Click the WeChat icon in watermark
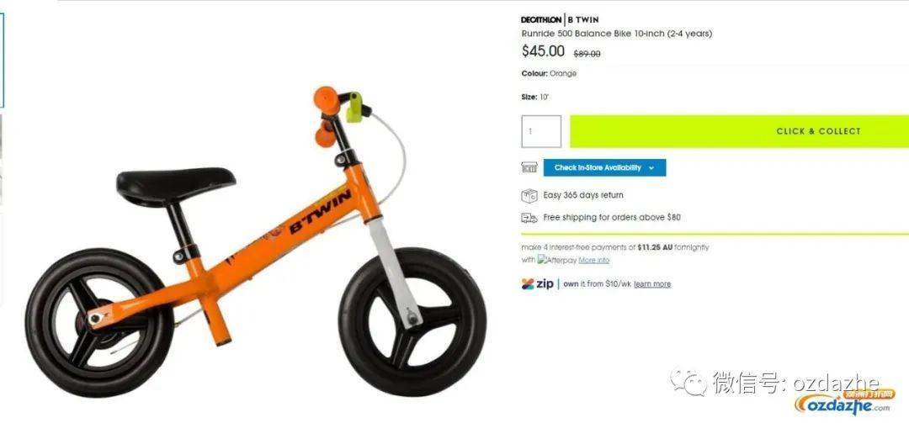The width and height of the screenshot is (909, 423). pyautogui.click(x=688, y=383)
